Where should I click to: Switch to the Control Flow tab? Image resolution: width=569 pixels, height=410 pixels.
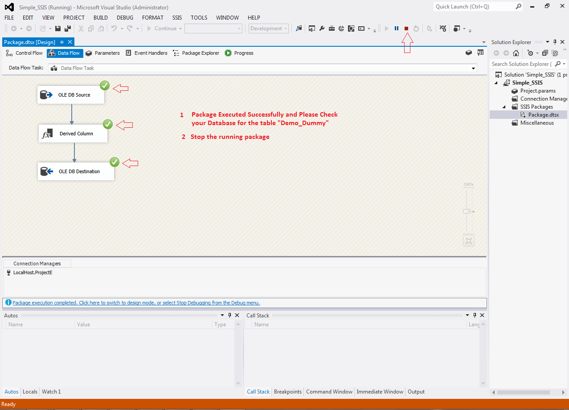25,53
